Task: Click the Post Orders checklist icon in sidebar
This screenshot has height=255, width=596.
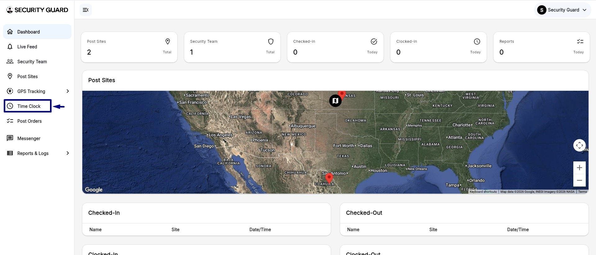Action: coord(10,121)
